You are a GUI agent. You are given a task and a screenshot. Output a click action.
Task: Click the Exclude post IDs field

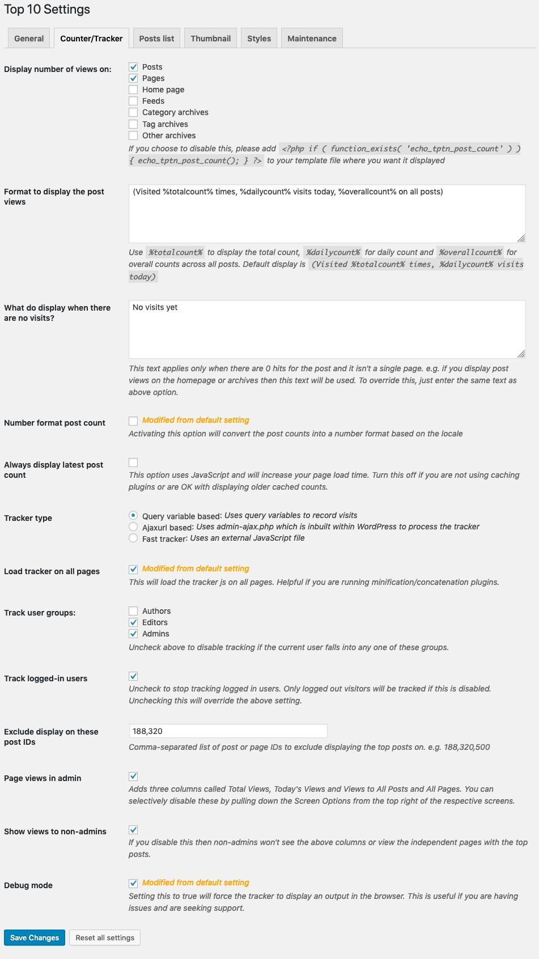(228, 731)
